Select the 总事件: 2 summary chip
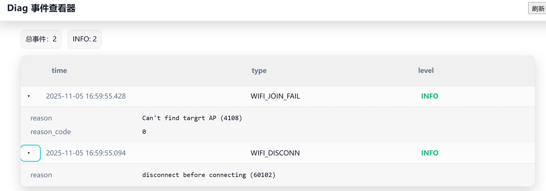 point(41,39)
